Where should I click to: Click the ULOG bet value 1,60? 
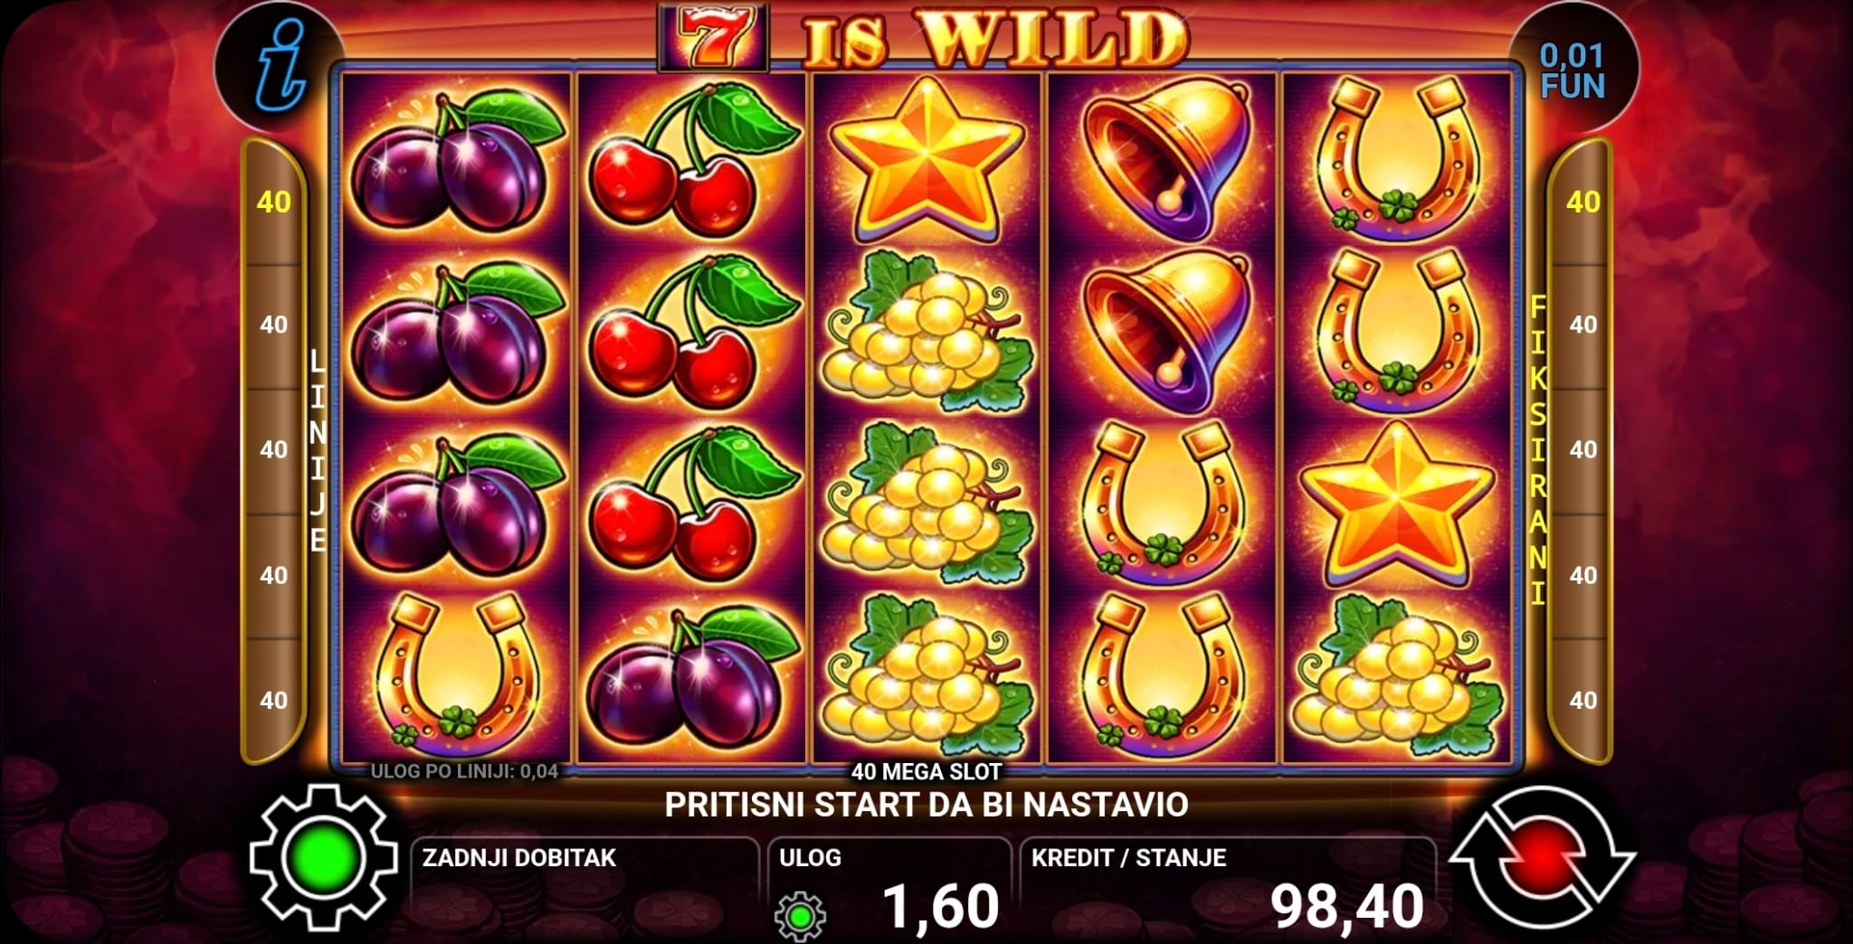(x=940, y=906)
